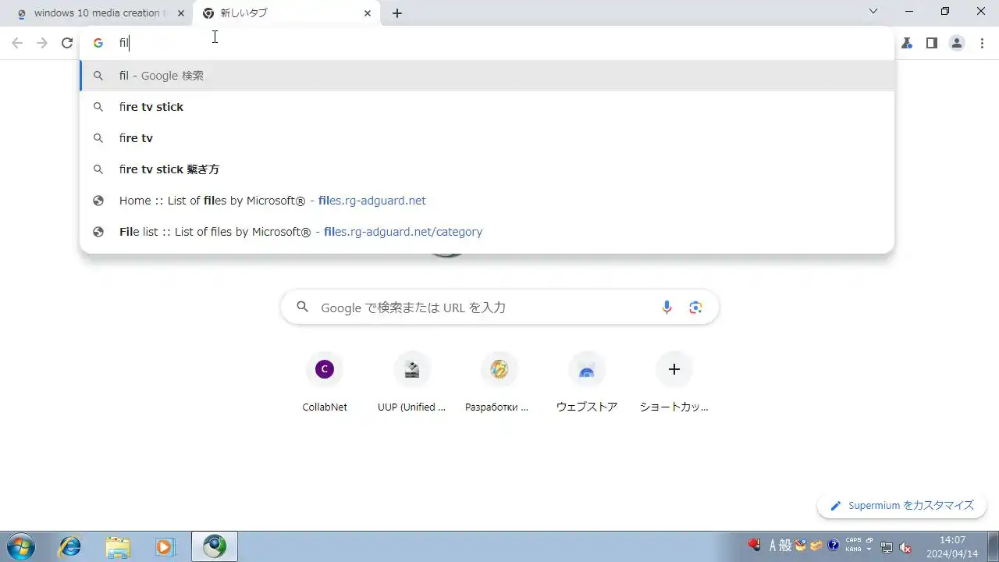Click the muted volume speaker tray icon
Screen dimensions: 999x562
click(x=905, y=547)
